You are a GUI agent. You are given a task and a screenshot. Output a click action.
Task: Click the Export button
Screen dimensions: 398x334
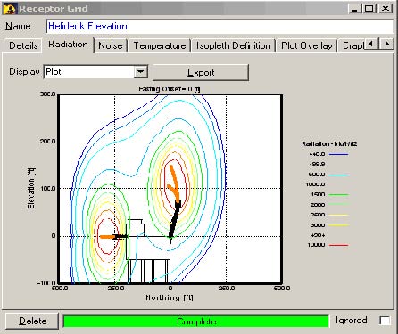[201, 72]
